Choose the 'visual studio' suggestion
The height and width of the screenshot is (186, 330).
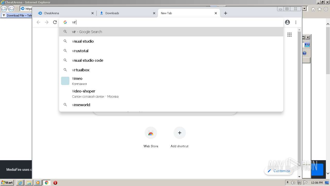(x=171, y=41)
